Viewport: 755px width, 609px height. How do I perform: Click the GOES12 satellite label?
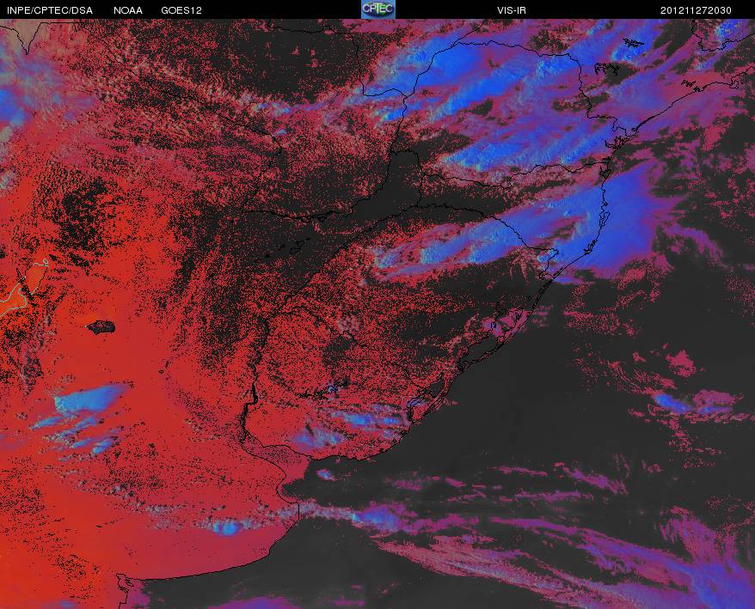[181, 10]
